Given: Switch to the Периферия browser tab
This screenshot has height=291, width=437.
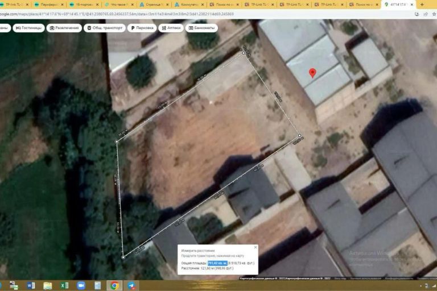Looking at the screenshot, I should click(x=50, y=5).
